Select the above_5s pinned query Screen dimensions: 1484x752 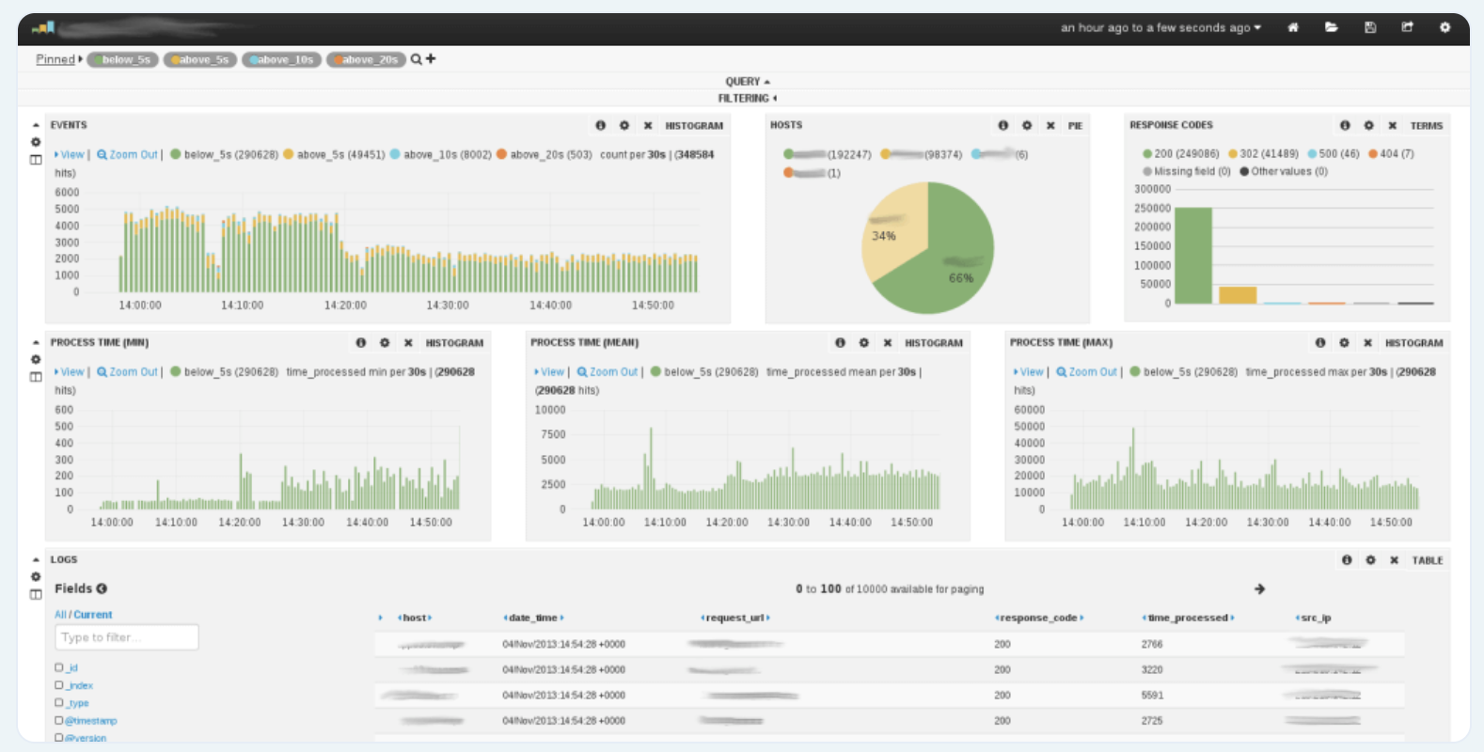[x=199, y=59]
